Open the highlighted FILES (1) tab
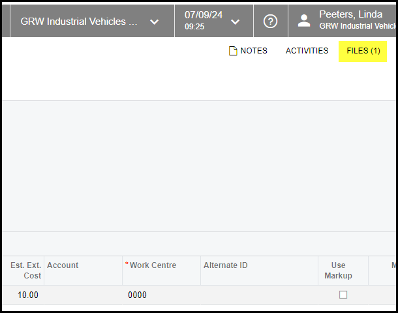The width and height of the screenshot is (398, 313). click(x=363, y=51)
